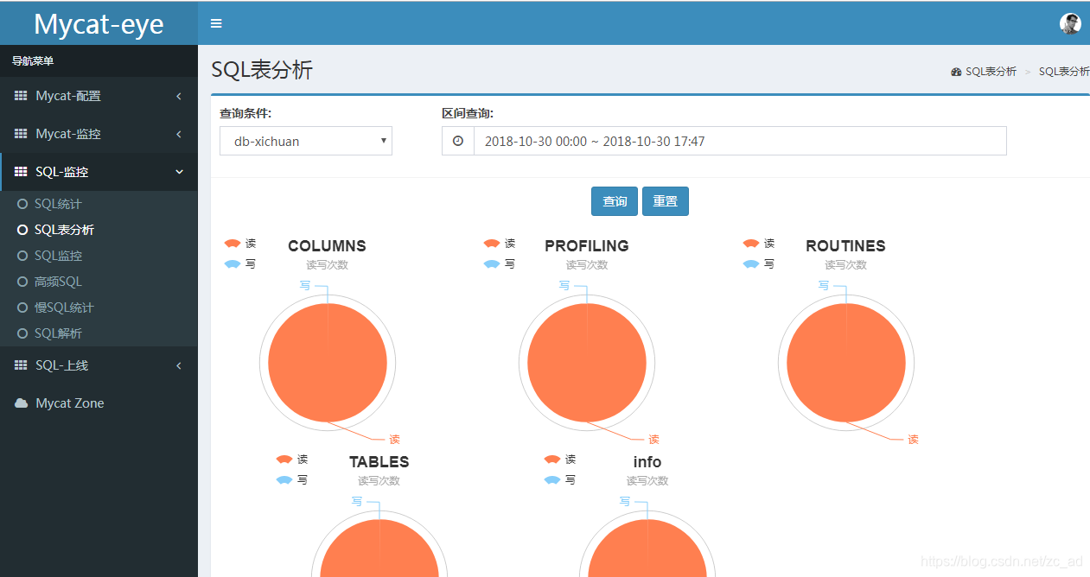Toggle the 写 legend of COLUMNS chart
The width and height of the screenshot is (1090, 577).
pyautogui.click(x=239, y=264)
